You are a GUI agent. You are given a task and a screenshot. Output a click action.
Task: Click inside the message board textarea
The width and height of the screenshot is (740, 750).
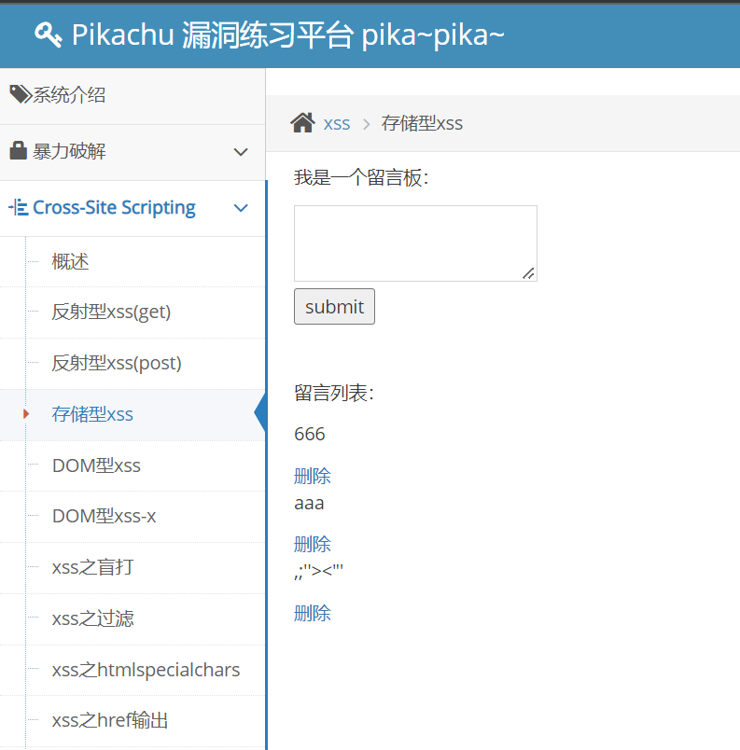coord(415,243)
